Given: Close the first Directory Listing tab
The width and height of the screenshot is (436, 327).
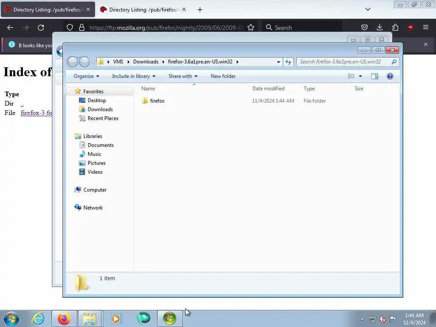Looking at the screenshot, I should tap(88, 9).
